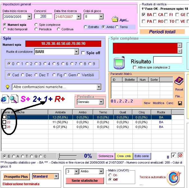Click the Concorsi 288 input field
Image resolution: width=189 pixels, height=188 pixels.
[x=43, y=16]
